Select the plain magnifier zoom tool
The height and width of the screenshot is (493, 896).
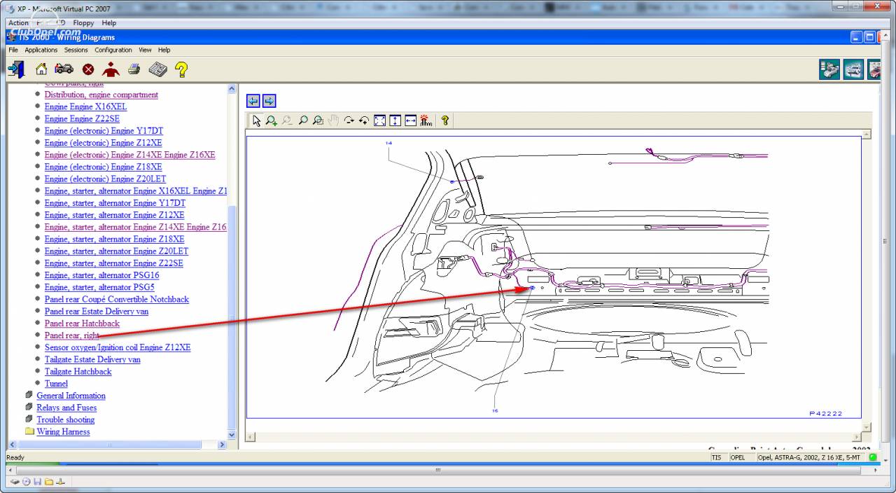point(302,120)
